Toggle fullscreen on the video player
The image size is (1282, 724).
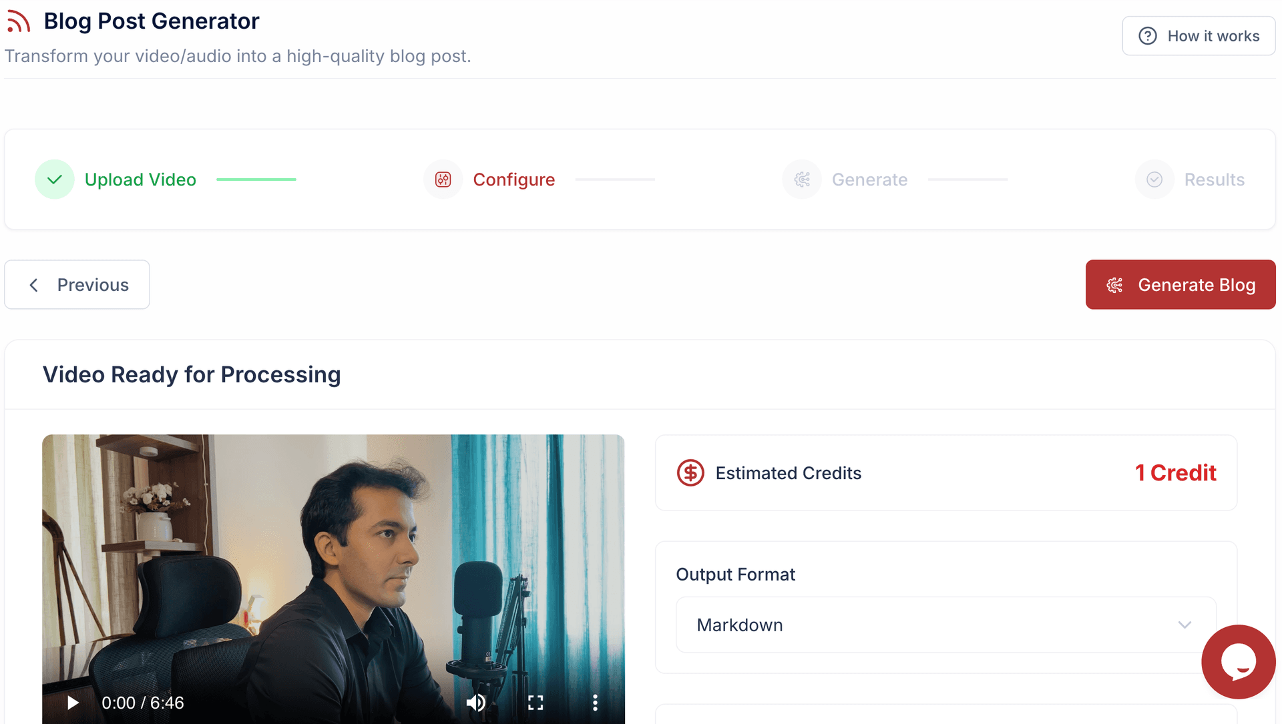(x=535, y=702)
